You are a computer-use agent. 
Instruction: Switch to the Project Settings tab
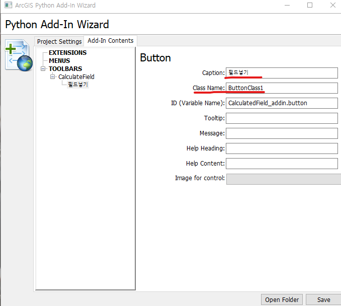pyautogui.click(x=59, y=41)
